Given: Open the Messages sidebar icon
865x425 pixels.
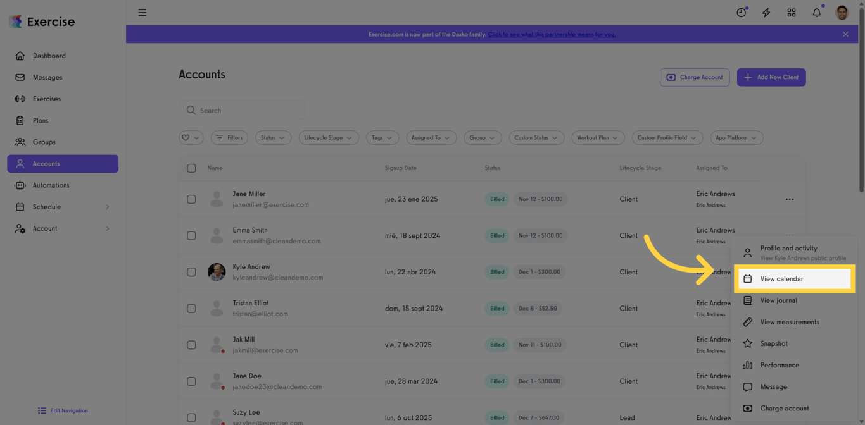Looking at the screenshot, I should tap(20, 77).
